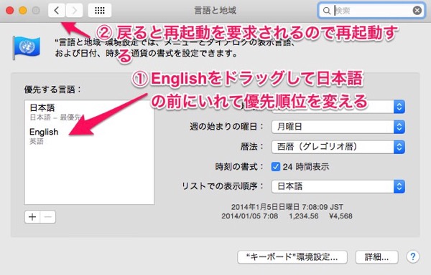Open the 暦法 dropdown showing 西暦（グレゴリオ暦）

point(338,147)
